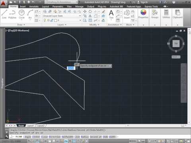Click the CLose option in command line
Viewport: 191px width, 143px height.
pyautogui.click(x=45, y=137)
